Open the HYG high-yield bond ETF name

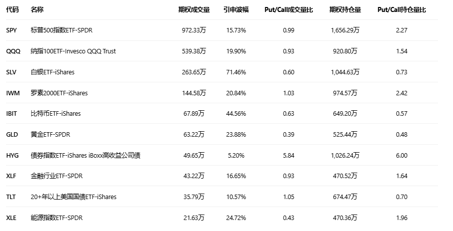pos(85,156)
